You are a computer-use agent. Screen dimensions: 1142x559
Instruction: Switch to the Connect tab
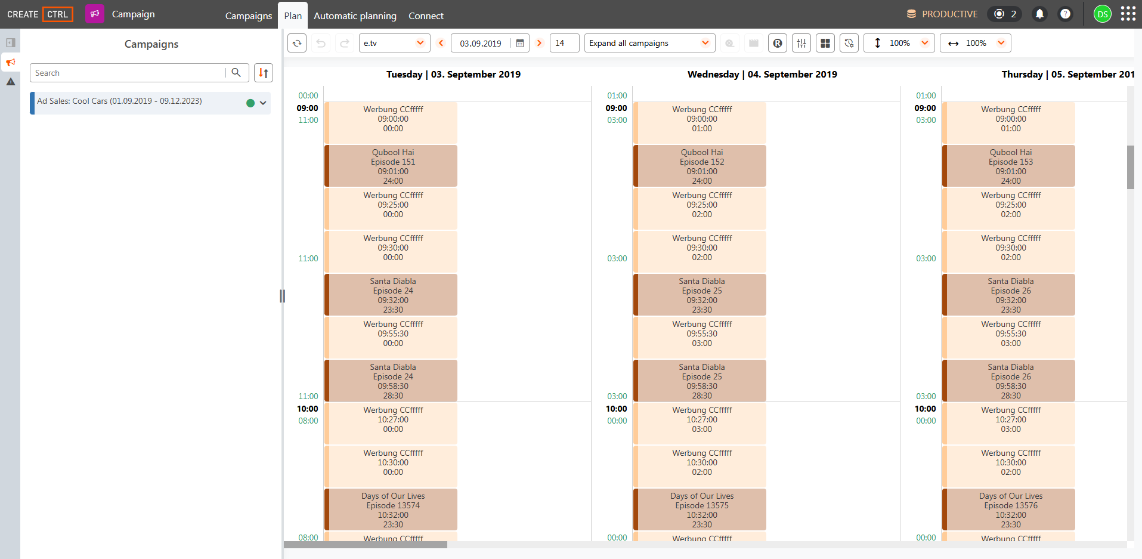(426, 16)
